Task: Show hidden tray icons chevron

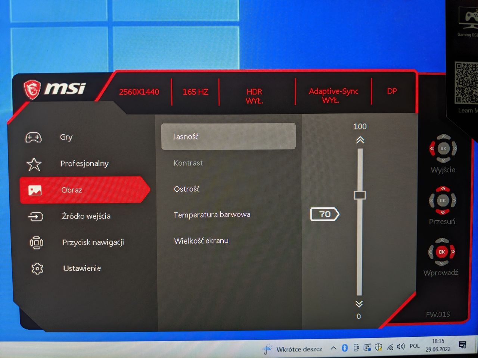Action: pyautogui.click(x=333, y=348)
